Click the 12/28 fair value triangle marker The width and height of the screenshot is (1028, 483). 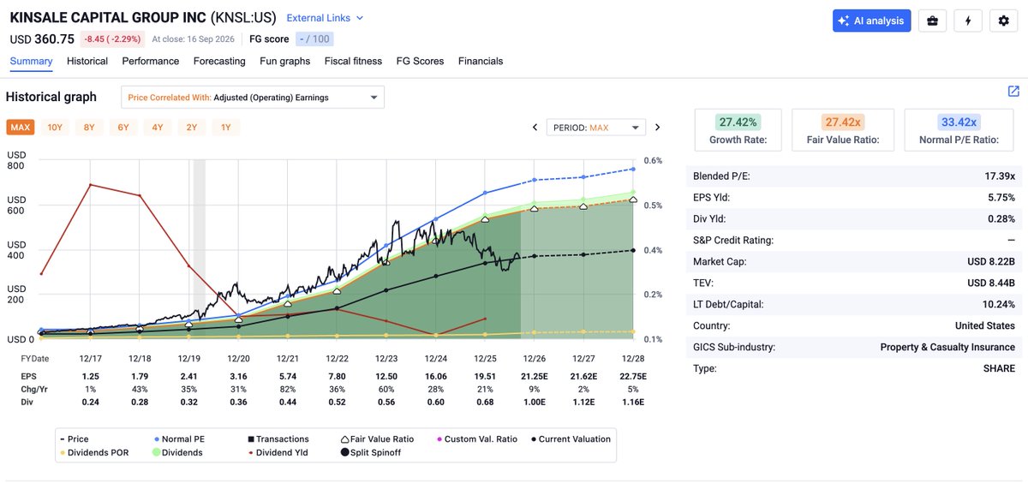click(x=633, y=200)
